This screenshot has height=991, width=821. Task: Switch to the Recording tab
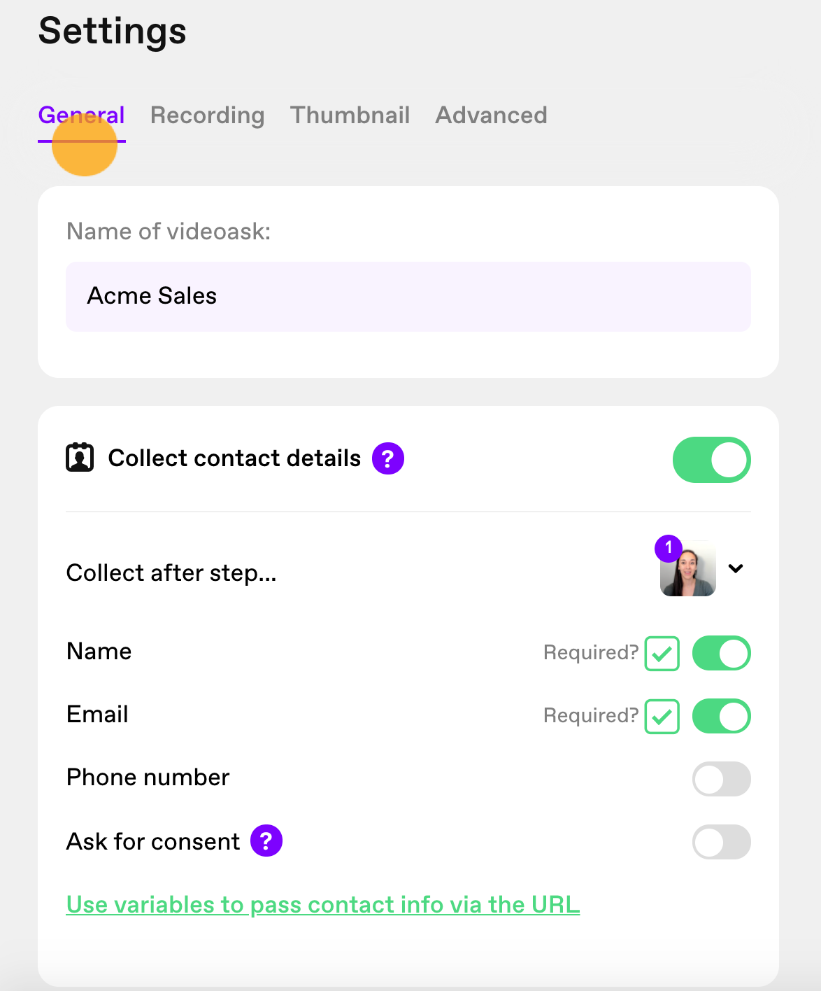tap(208, 115)
